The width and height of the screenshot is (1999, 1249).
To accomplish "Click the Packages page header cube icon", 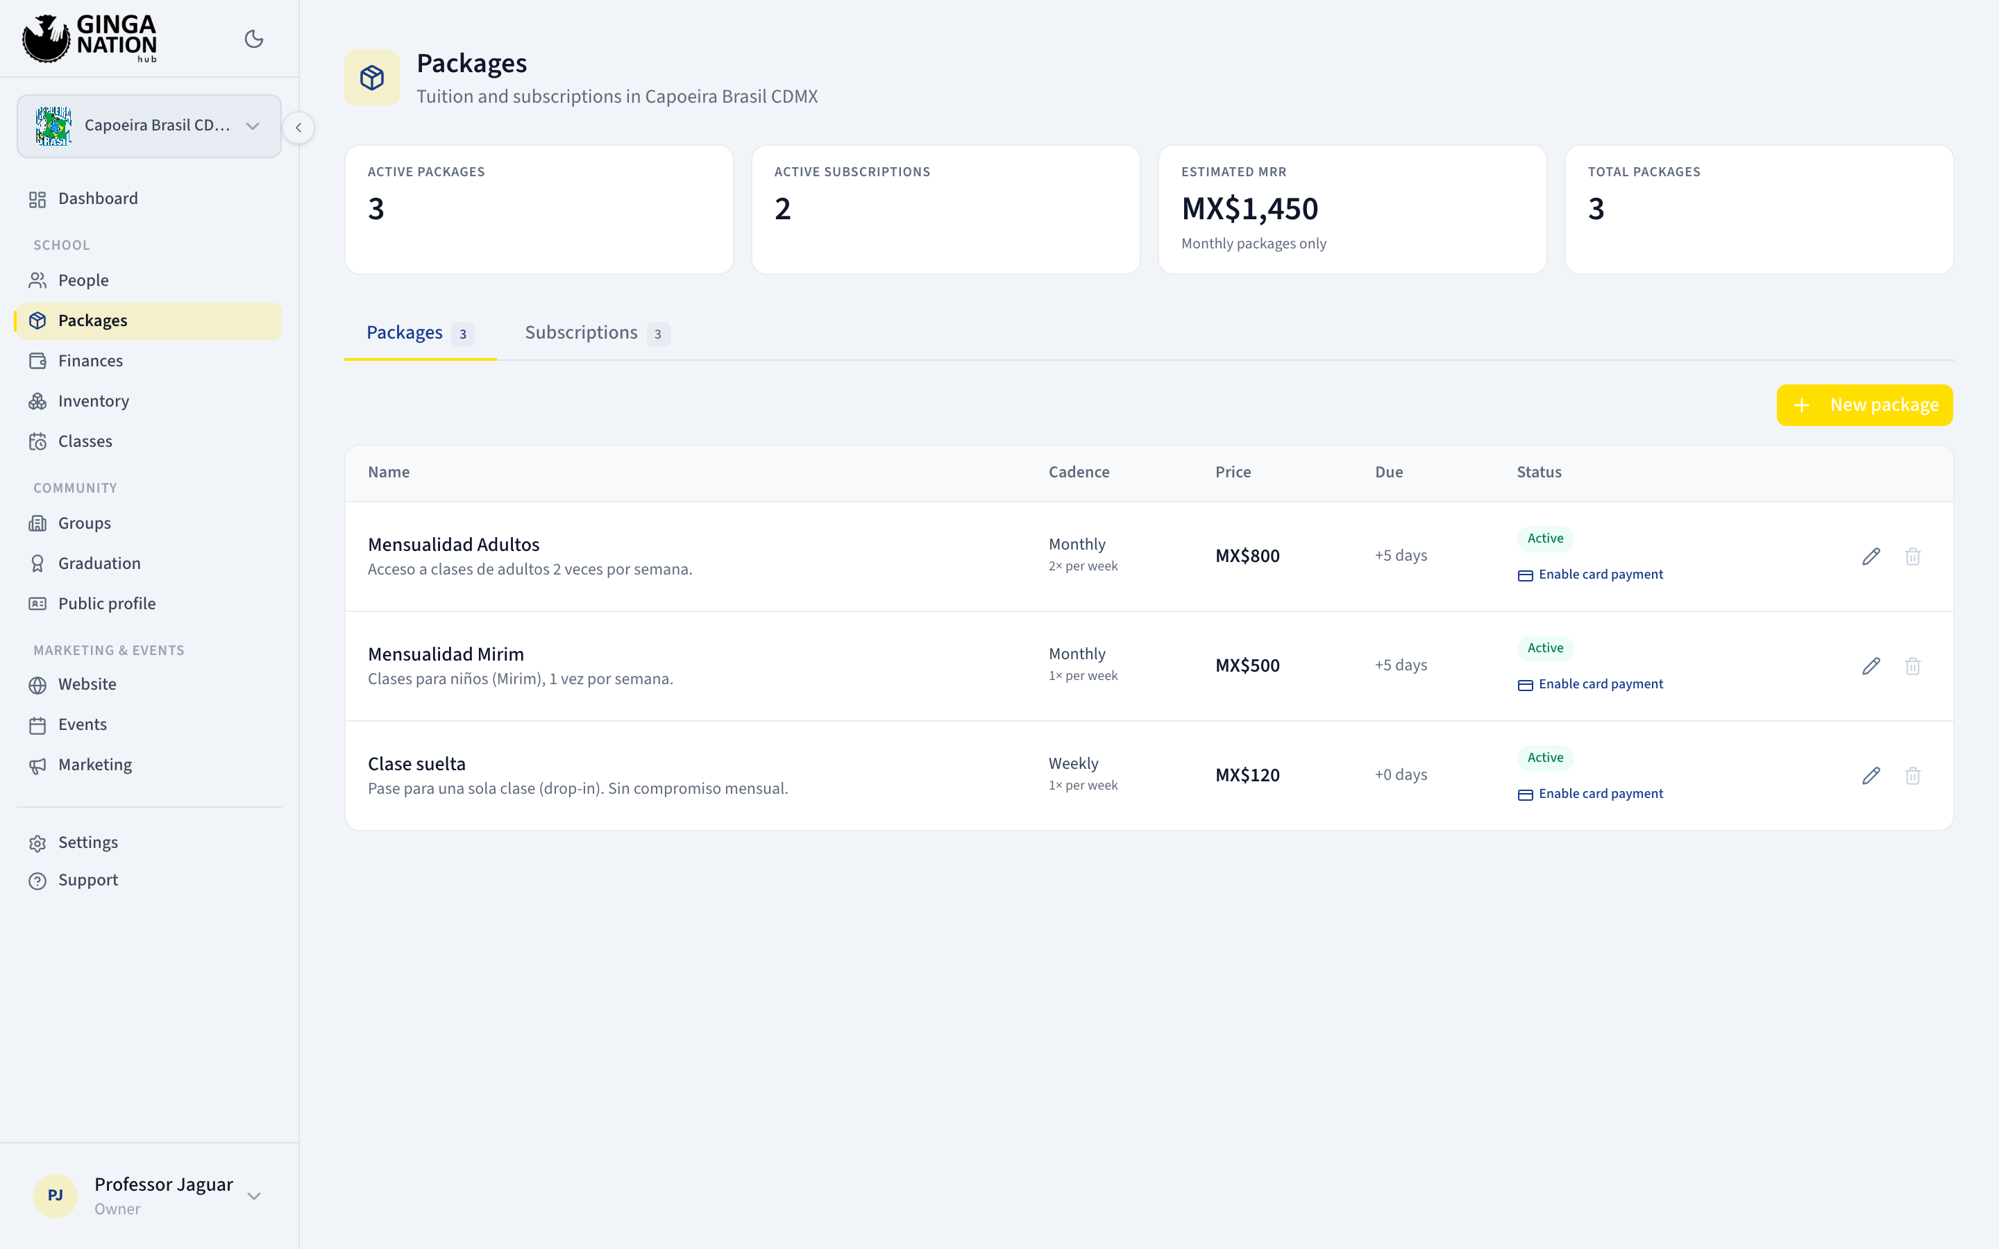I will pyautogui.click(x=372, y=78).
